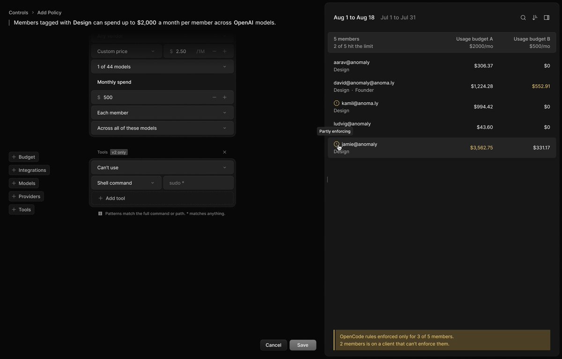Screen dimensions: 562x359
Task: Edit OpenAI provider in policy sentence
Action: tap(244, 22)
